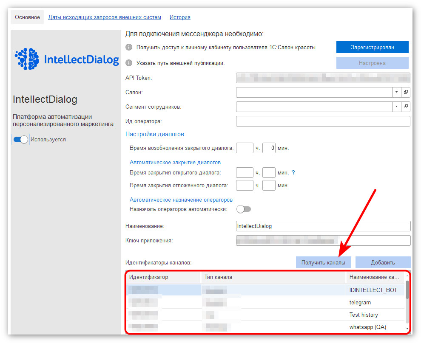421x343 pixels.
Task: Click the Ключ приложения field
Action: coord(323,240)
